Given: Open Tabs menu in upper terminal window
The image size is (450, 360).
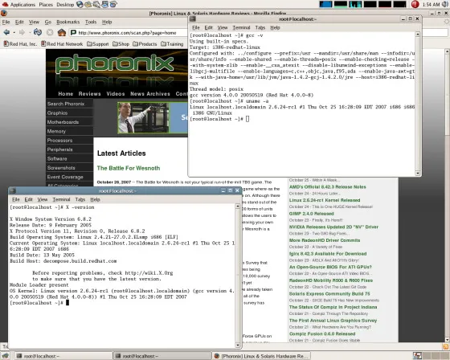Looking at the screenshot, I should [x=260, y=27].
